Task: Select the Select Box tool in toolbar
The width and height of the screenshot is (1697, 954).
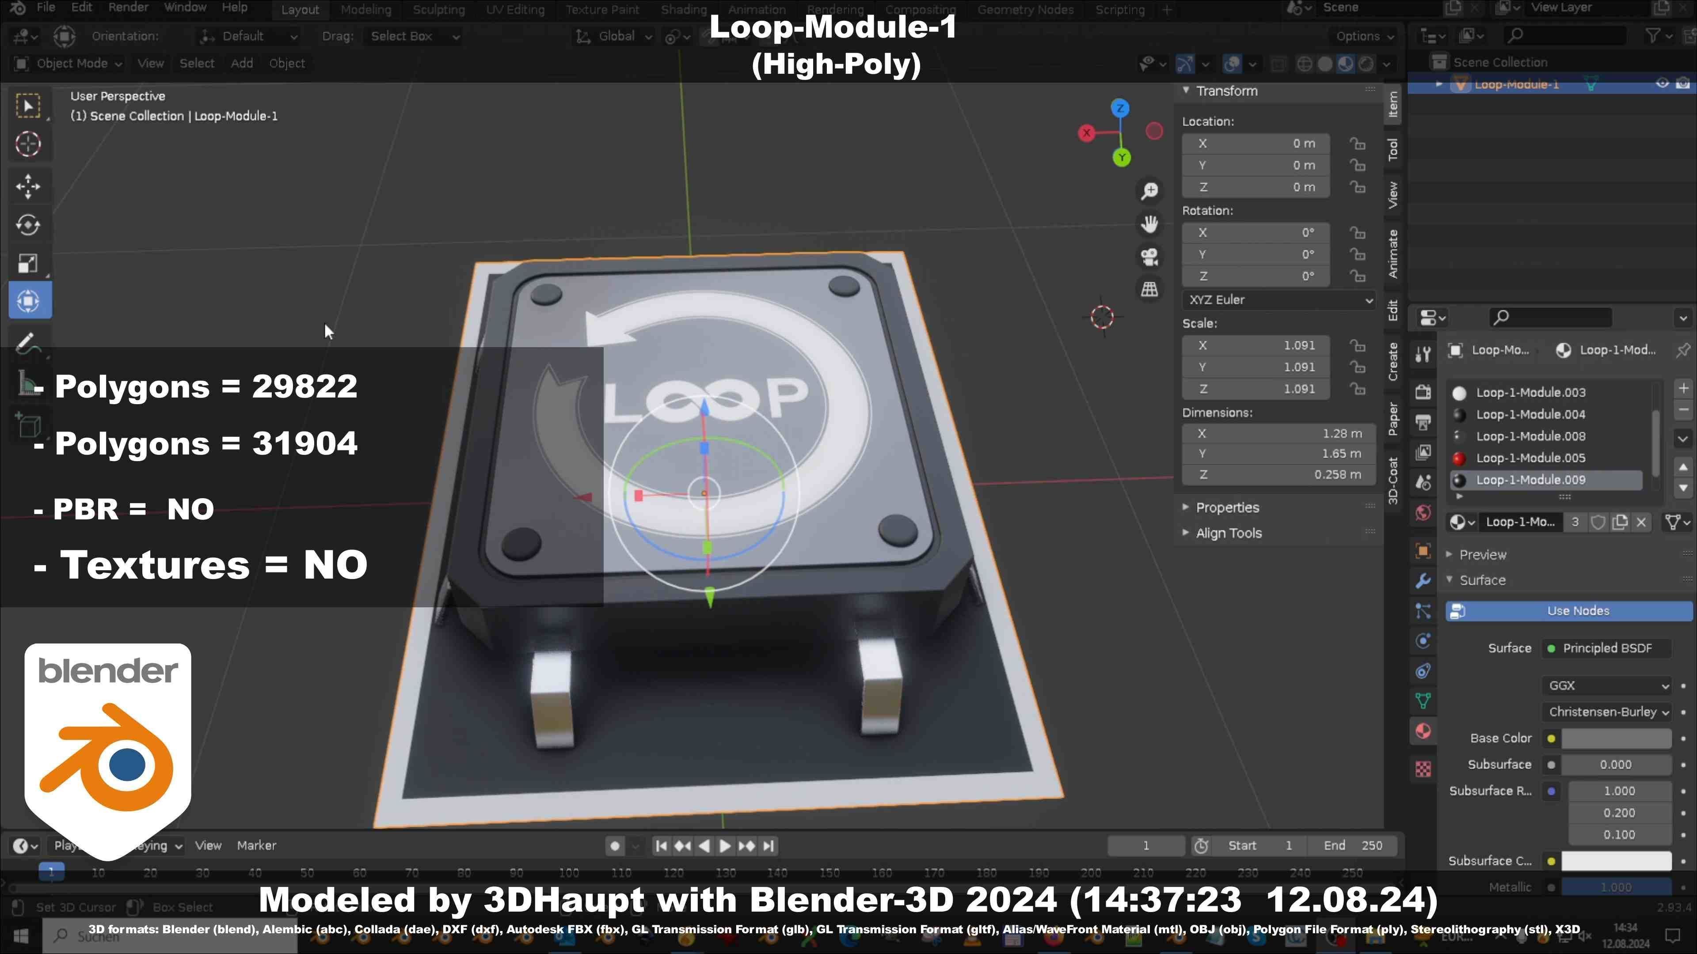Action: (28, 106)
